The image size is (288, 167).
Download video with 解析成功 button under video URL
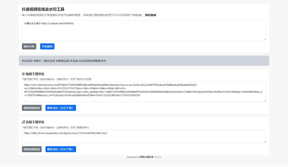pyautogui.click(x=60, y=108)
